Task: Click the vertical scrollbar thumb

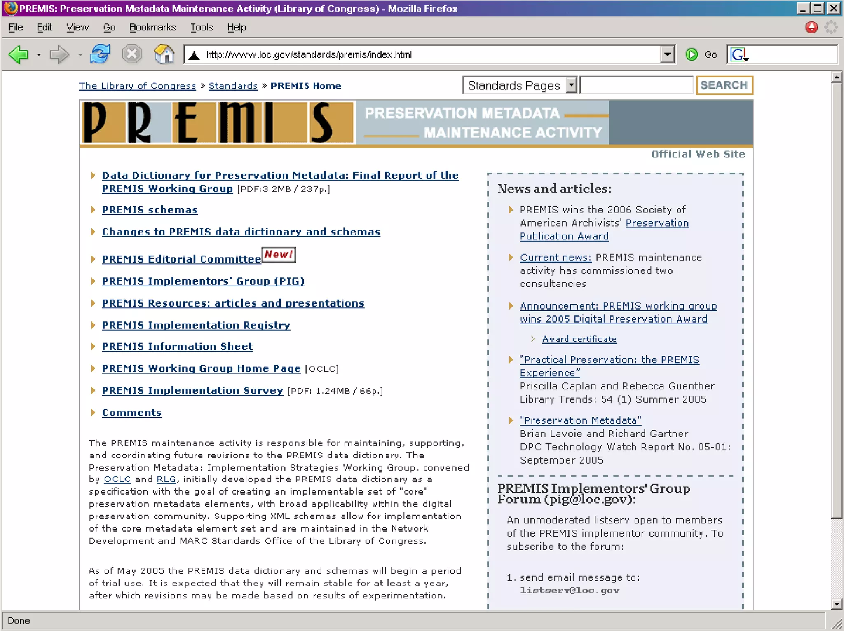Action: 836,300
